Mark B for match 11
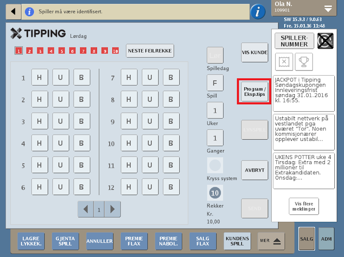344x257 pixels. (171, 165)
